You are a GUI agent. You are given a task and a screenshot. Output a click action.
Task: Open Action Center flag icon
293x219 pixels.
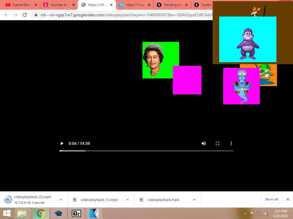click(252, 214)
